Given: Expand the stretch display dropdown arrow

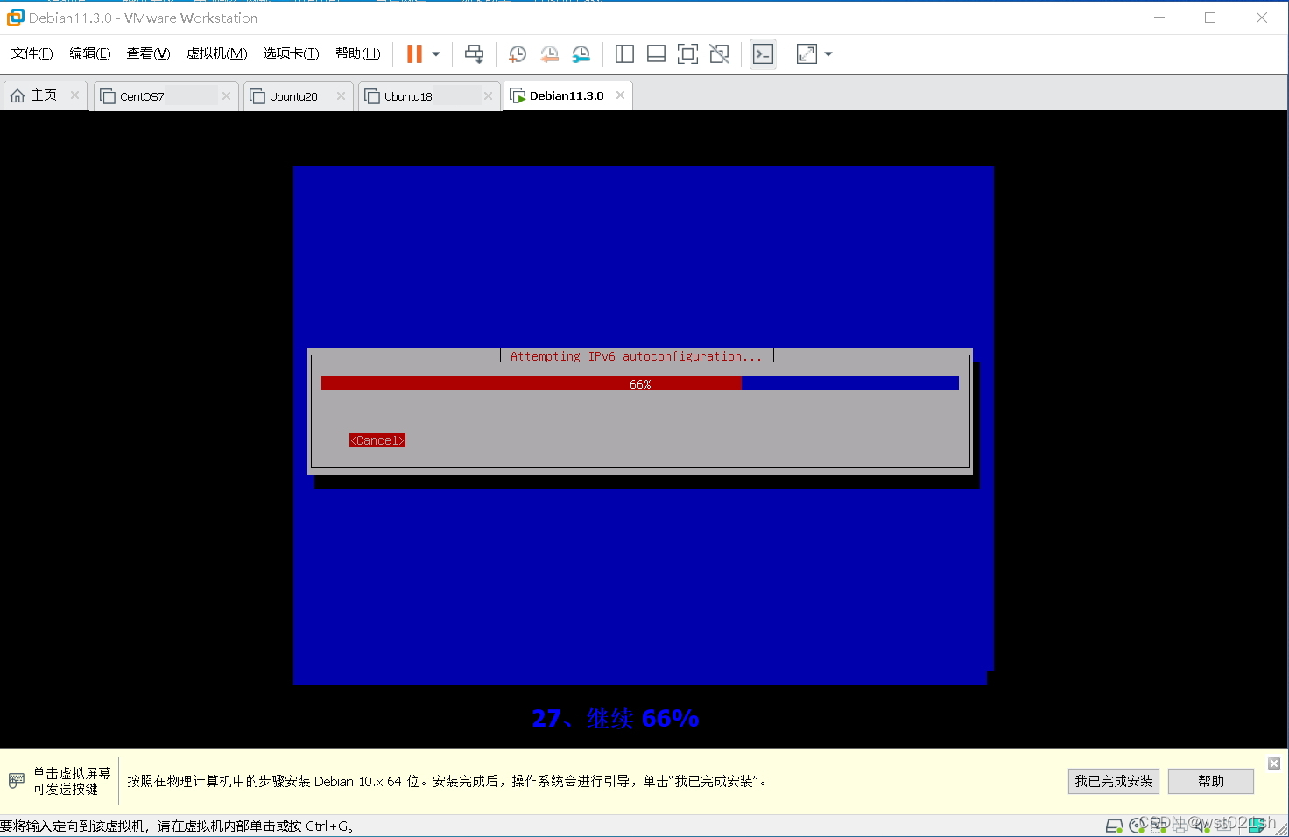Looking at the screenshot, I should tap(828, 54).
